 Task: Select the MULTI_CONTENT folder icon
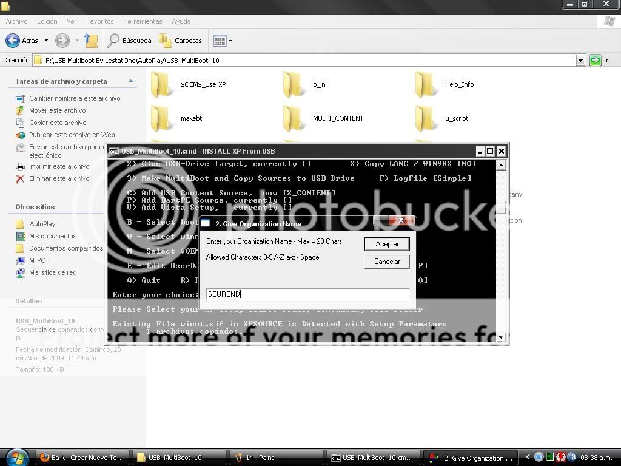coord(294,118)
